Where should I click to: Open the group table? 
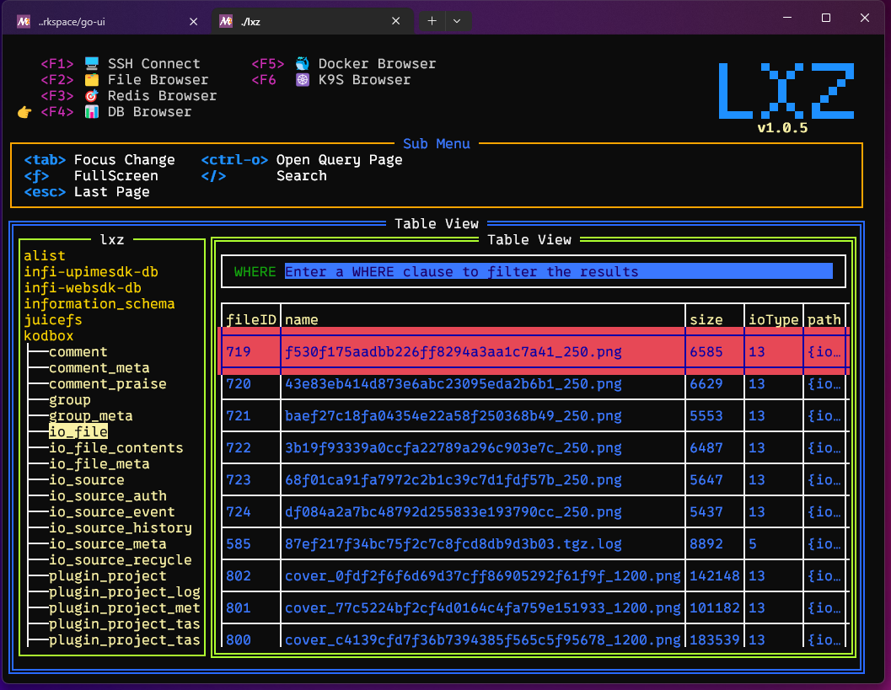tap(70, 400)
